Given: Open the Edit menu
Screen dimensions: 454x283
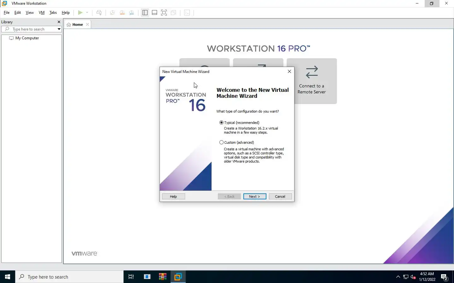Looking at the screenshot, I should (18, 13).
